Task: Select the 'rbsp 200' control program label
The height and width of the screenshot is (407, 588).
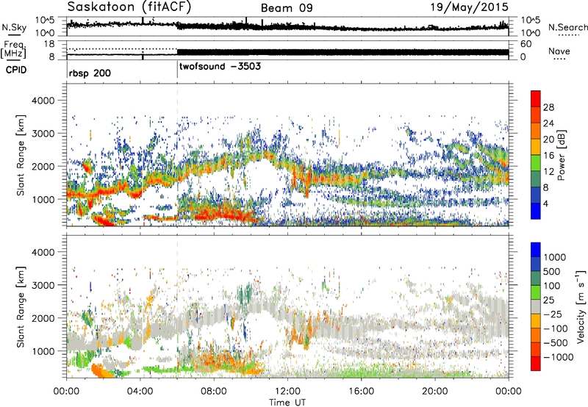Action: (x=90, y=73)
